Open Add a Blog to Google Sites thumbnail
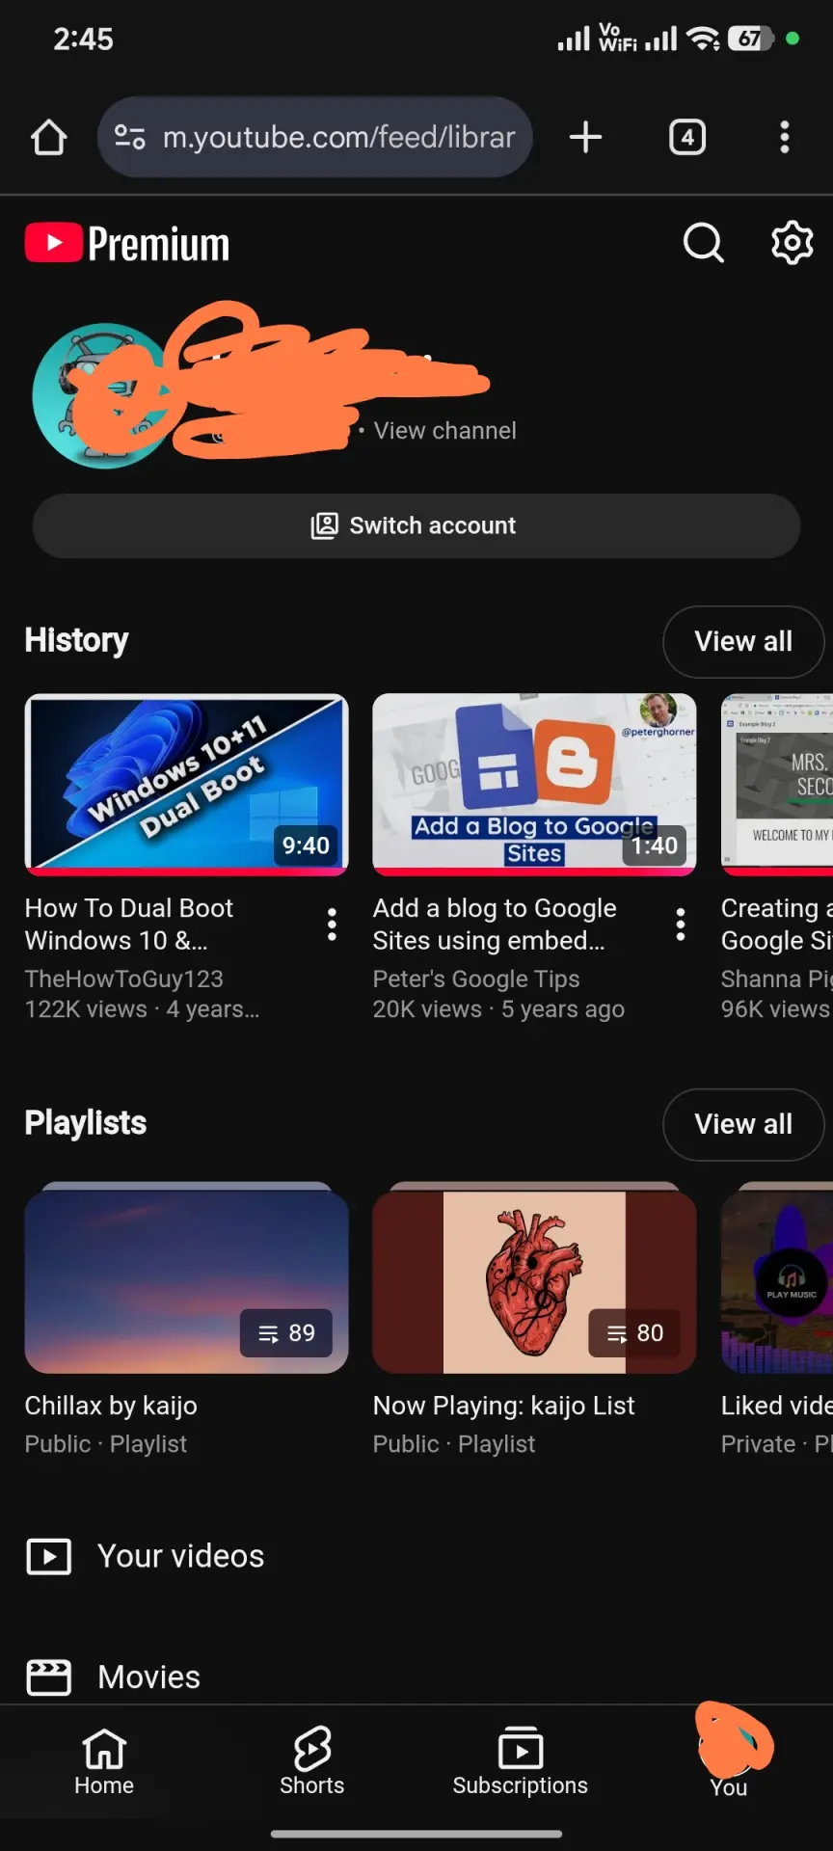 534,785
